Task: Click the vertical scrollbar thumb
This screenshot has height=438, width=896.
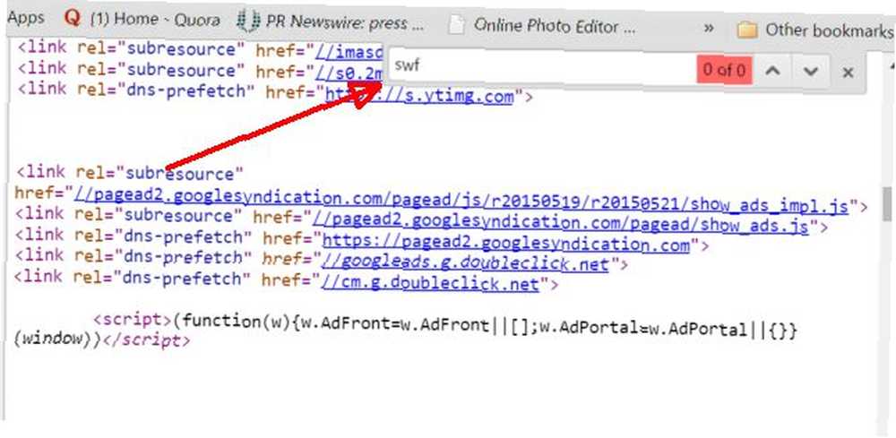Action: pos(886,204)
